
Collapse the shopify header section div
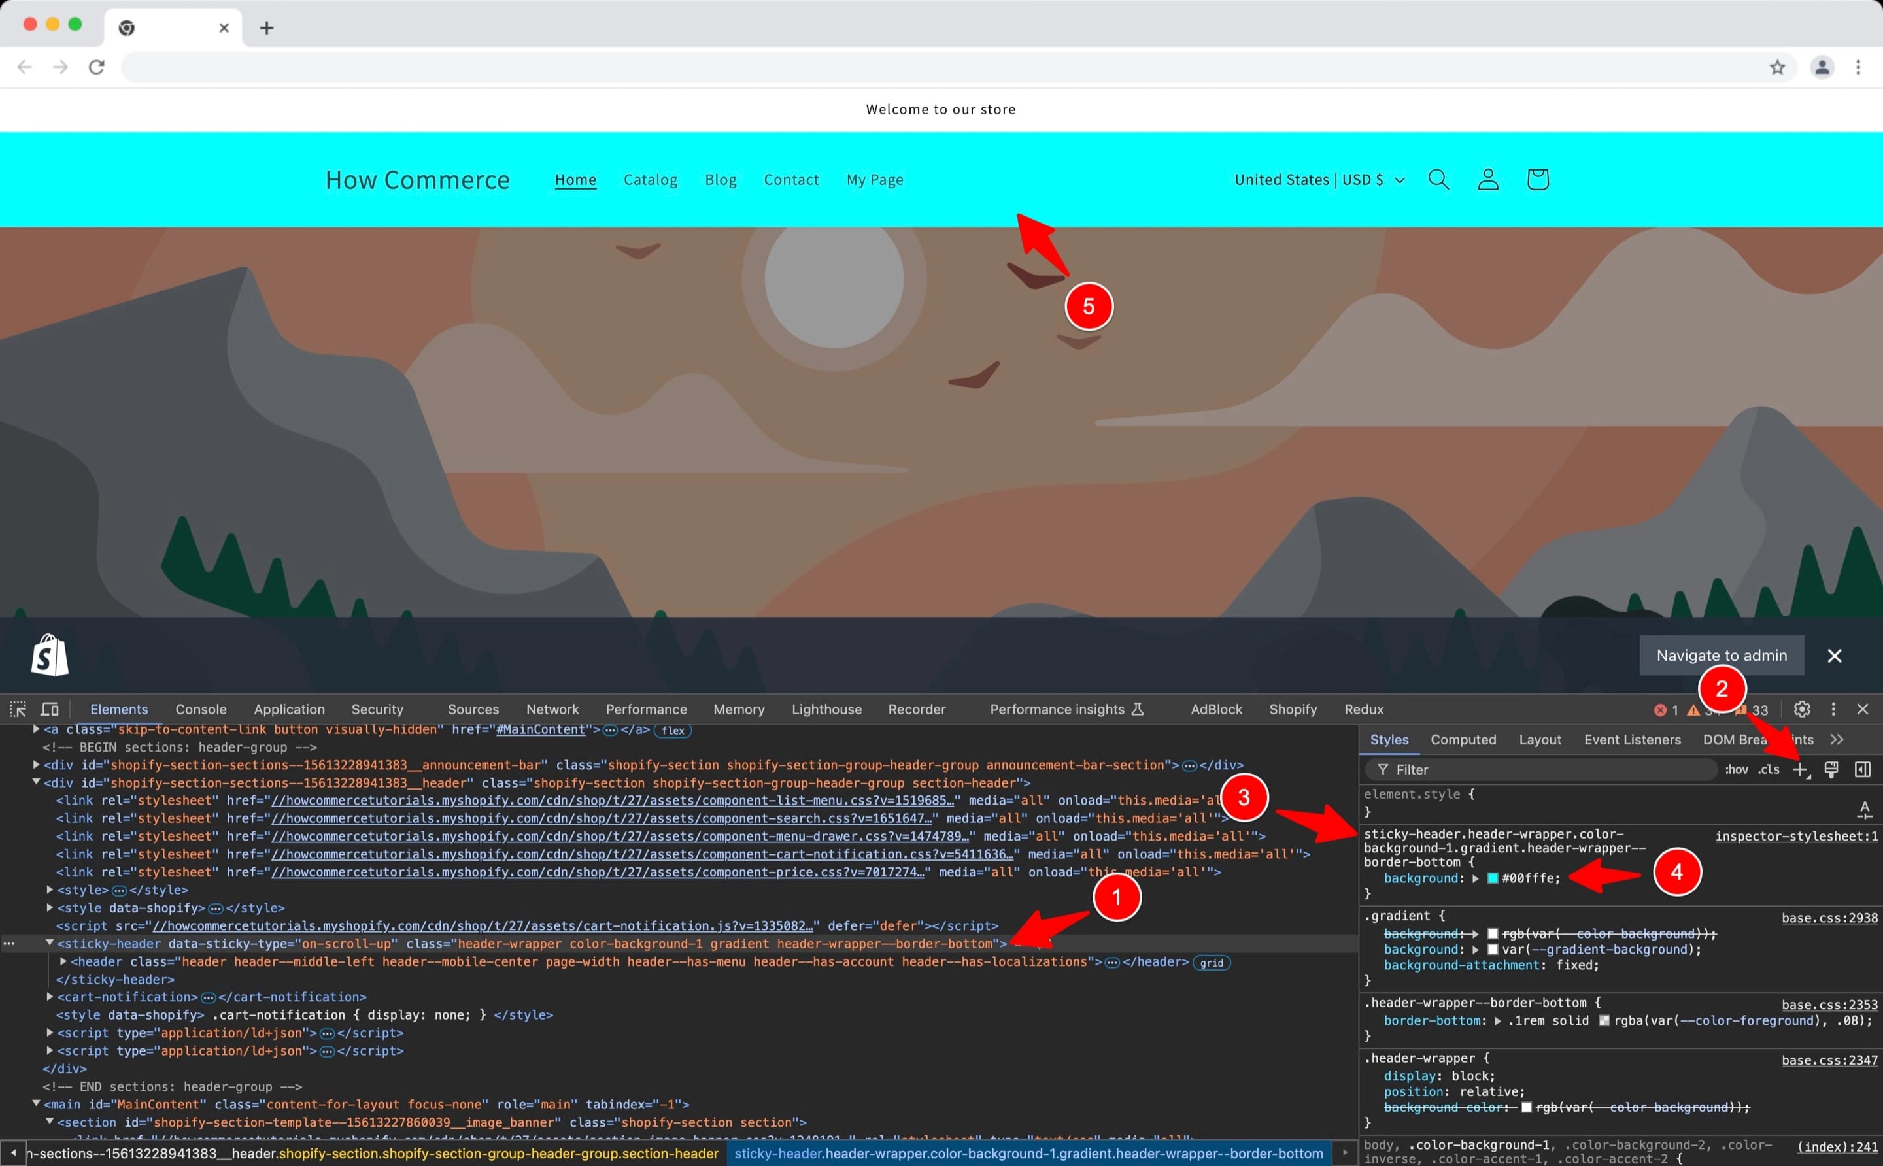tap(35, 783)
